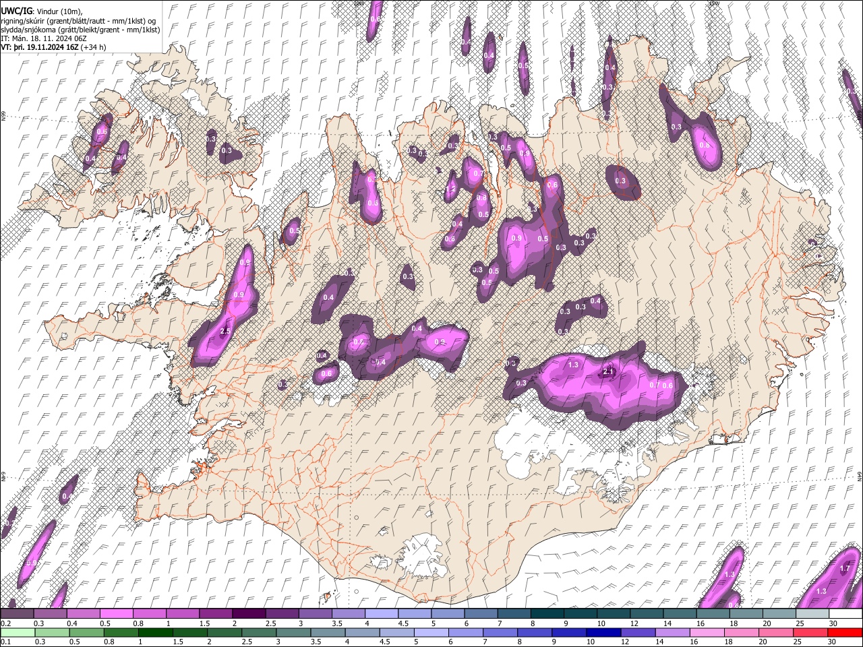Click the 0.2 label under the snow scale
Screen dimensions: 863x647
[6, 623]
